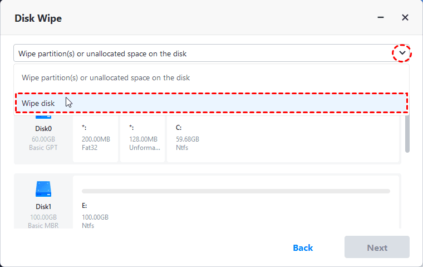Viewport: 423px width, 267px height.
Task: Click the blue Disk1 drive icon
Action: click(43, 189)
